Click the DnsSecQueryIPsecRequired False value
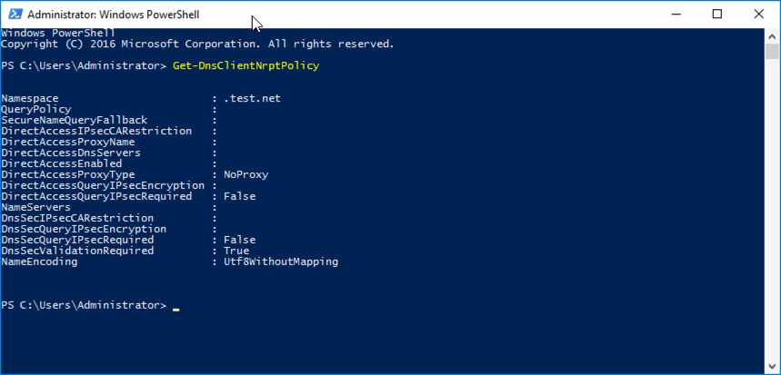Image resolution: width=781 pixels, height=375 pixels. pyautogui.click(x=240, y=241)
